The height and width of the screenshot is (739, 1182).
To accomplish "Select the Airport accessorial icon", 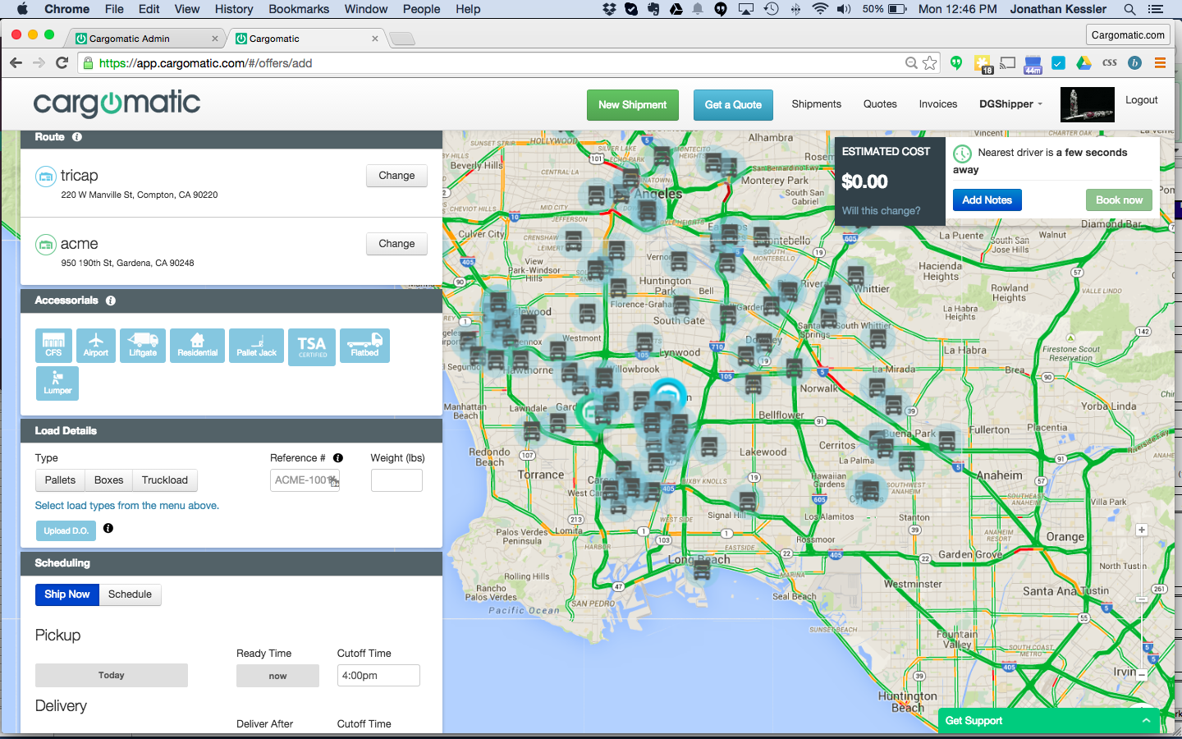I will pyautogui.click(x=96, y=346).
